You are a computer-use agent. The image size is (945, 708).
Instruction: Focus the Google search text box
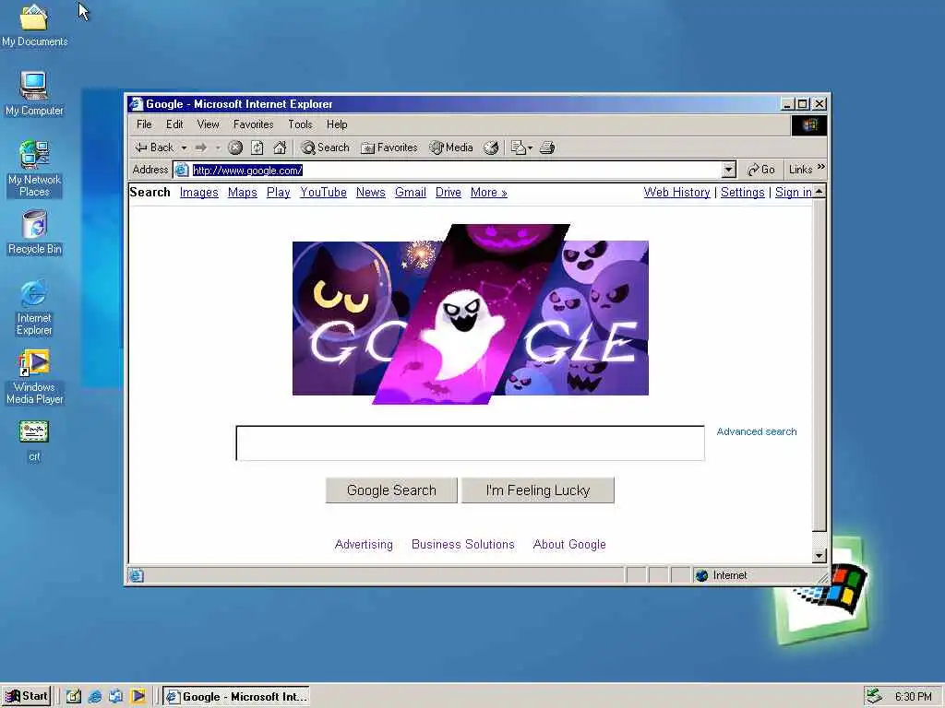tap(470, 443)
